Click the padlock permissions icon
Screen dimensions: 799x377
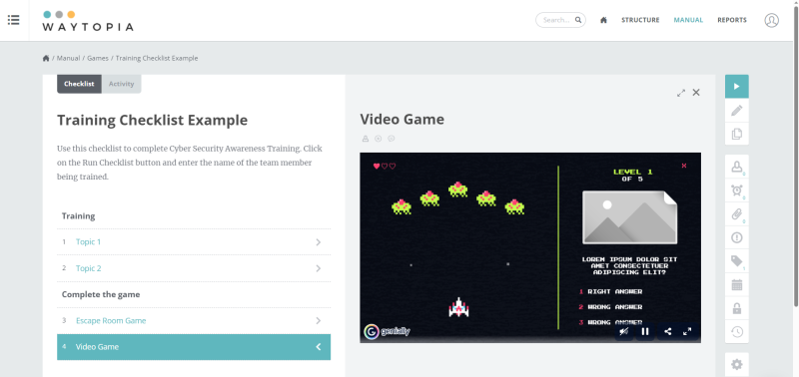tap(737, 308)
